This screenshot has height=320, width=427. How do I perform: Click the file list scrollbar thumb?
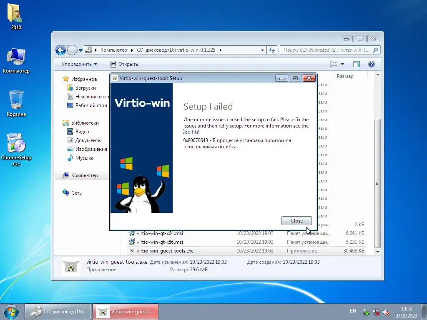pyautogui.click(x=377, y=183)
